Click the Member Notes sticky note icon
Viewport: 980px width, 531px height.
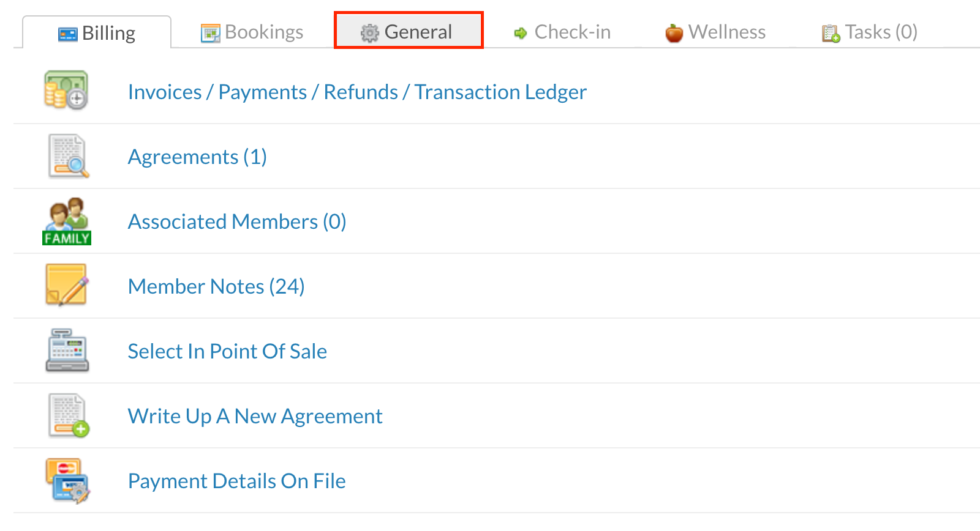[x=66, y=285]
